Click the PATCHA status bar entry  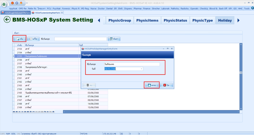[x=84, y=134]
